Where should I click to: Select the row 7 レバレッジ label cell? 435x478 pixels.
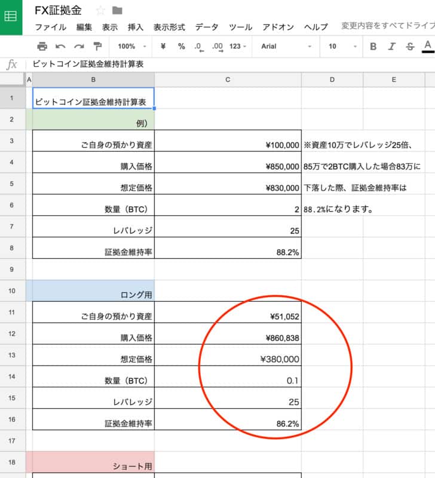point(93,226)
